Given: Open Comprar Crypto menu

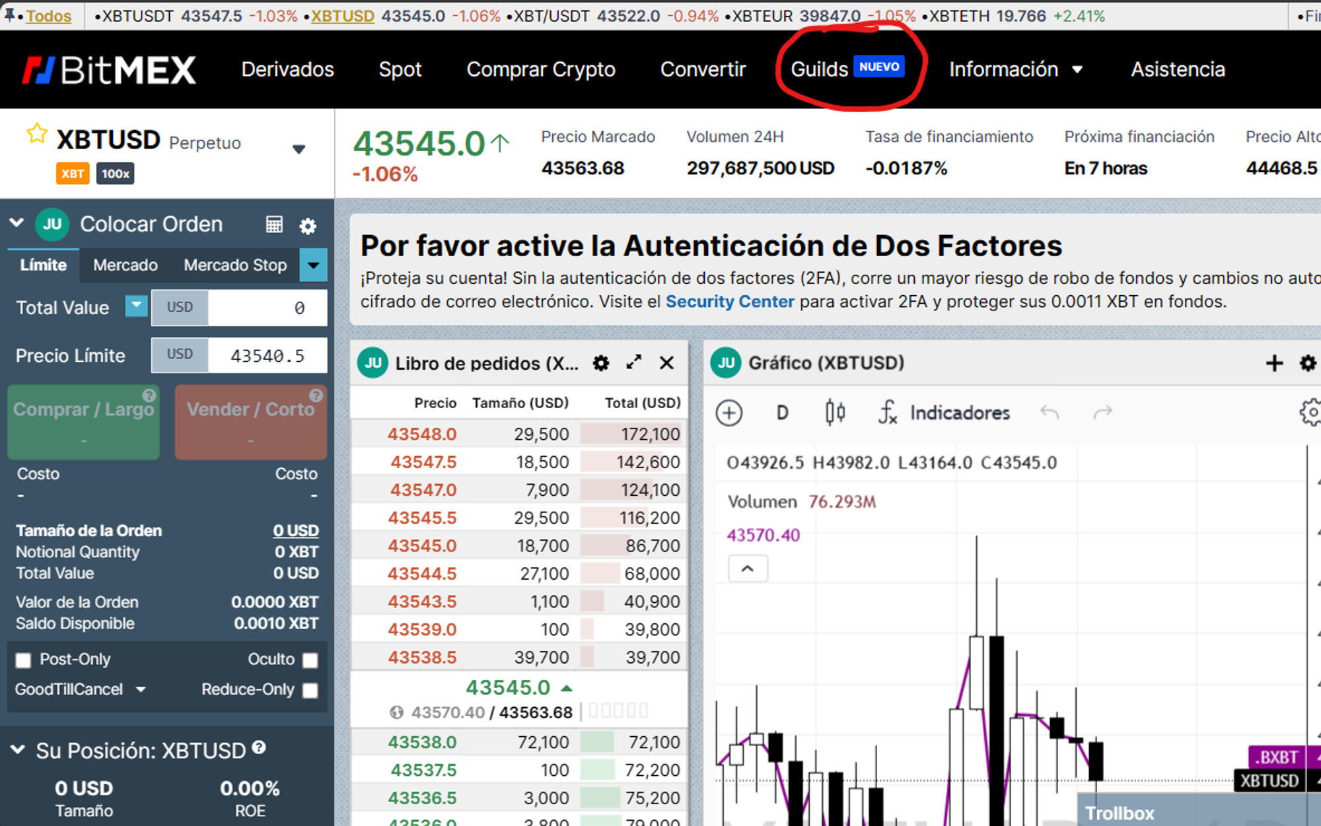Looking at the screenshot, I should (541, 69).
